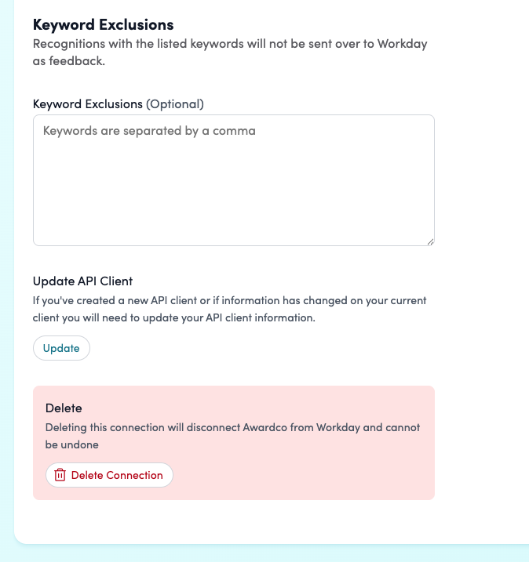The height and width of the screenshot is (562, 529).
Task: Click the "Keywords are separated by a comma" placeholder
Action: [149, 131]
